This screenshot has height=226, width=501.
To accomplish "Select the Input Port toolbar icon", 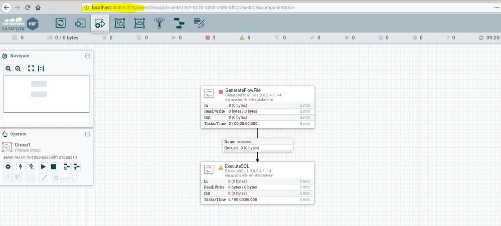I will (80, 23).
